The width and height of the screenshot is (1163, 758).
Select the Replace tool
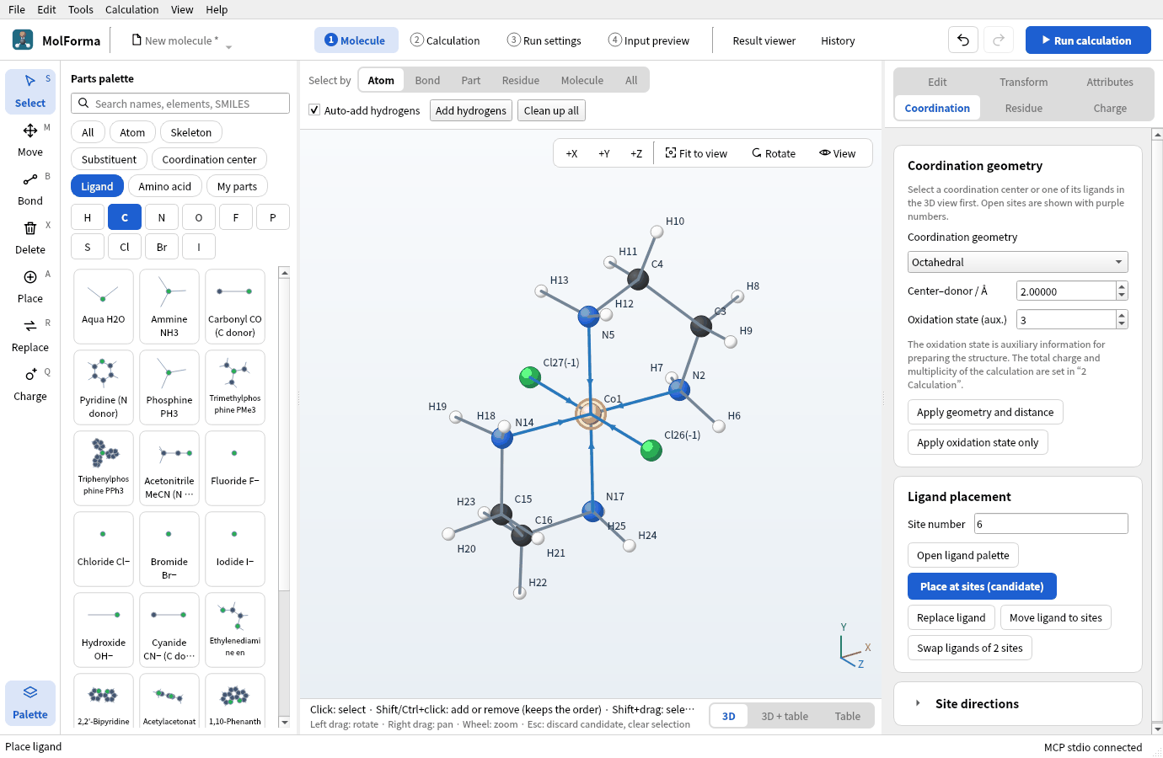click(x=30, y=335)
